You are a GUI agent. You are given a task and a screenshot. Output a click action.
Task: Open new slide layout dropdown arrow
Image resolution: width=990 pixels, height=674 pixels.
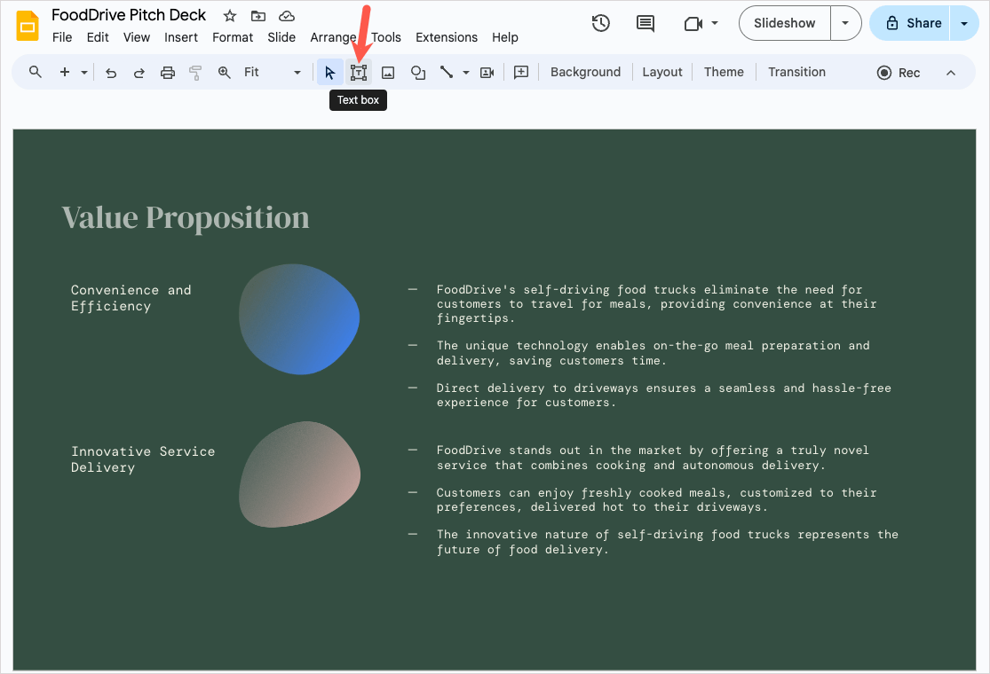(84, 73)
